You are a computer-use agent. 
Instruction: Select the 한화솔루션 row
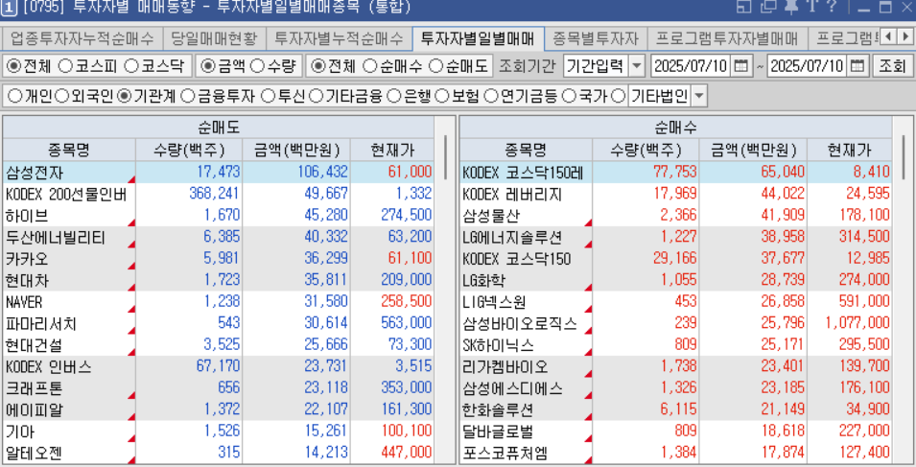676,409
